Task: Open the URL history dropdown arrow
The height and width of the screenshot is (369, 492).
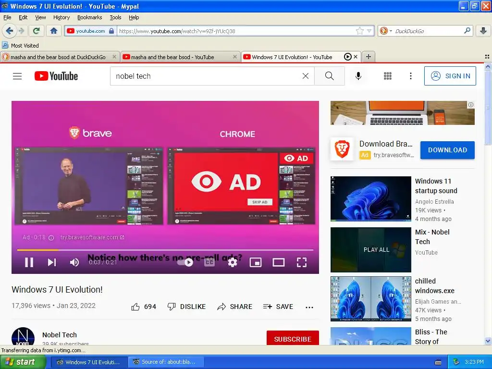Action: tap(369, 31)
